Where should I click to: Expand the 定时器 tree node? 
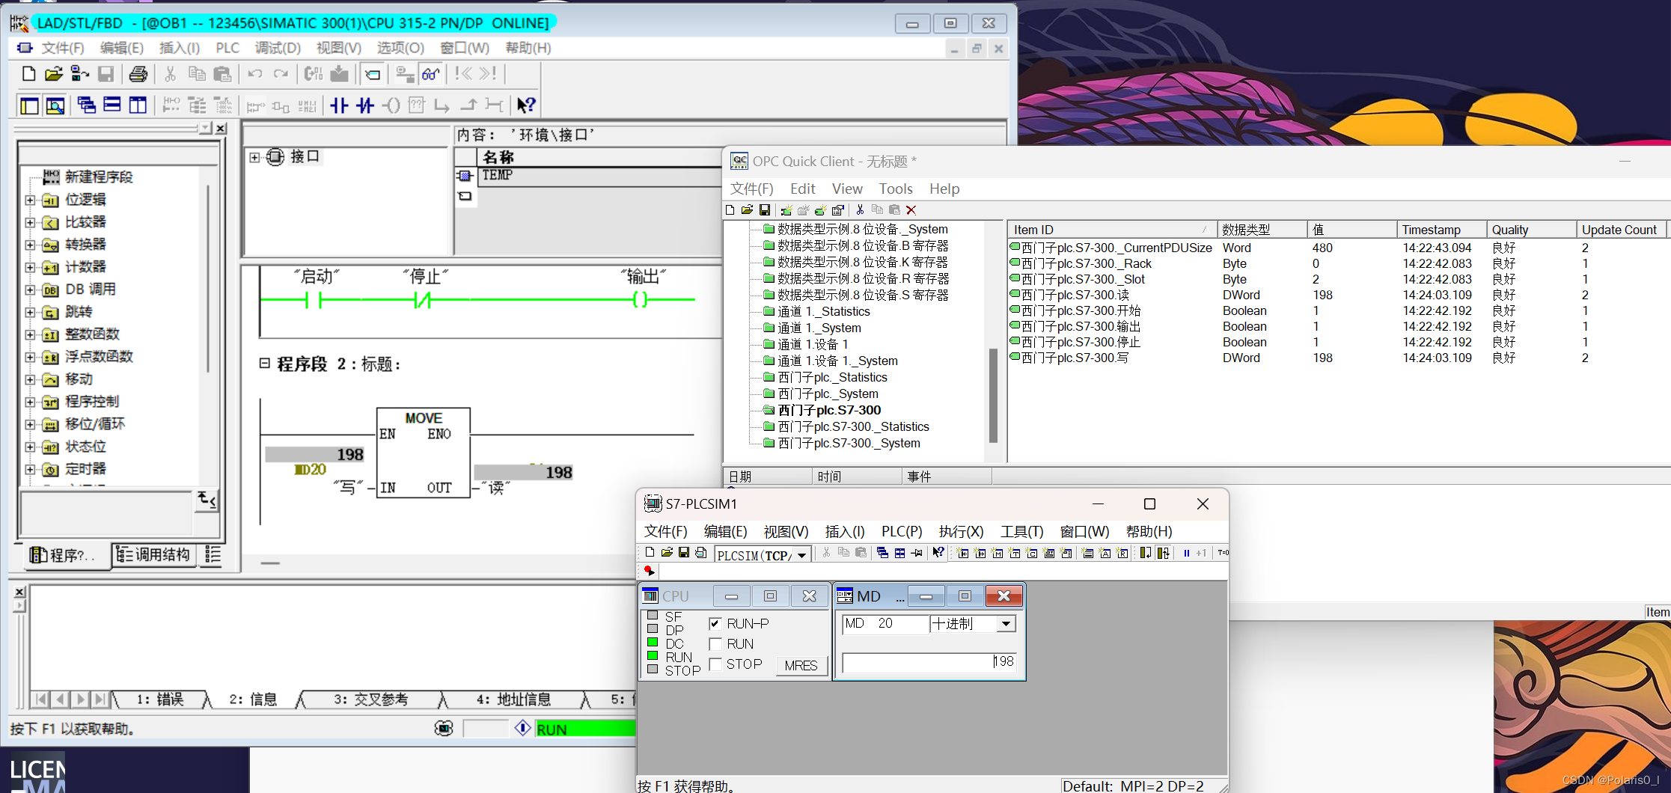[x=30, y=469]
